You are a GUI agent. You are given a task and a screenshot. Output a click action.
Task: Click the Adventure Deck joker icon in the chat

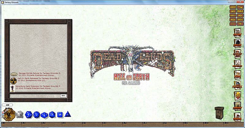pyautogui.click(x=12, y=88)
